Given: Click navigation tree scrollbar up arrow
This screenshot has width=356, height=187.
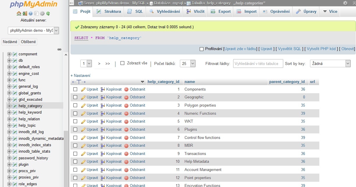Looking at the screenshot, I should point(66,54).
